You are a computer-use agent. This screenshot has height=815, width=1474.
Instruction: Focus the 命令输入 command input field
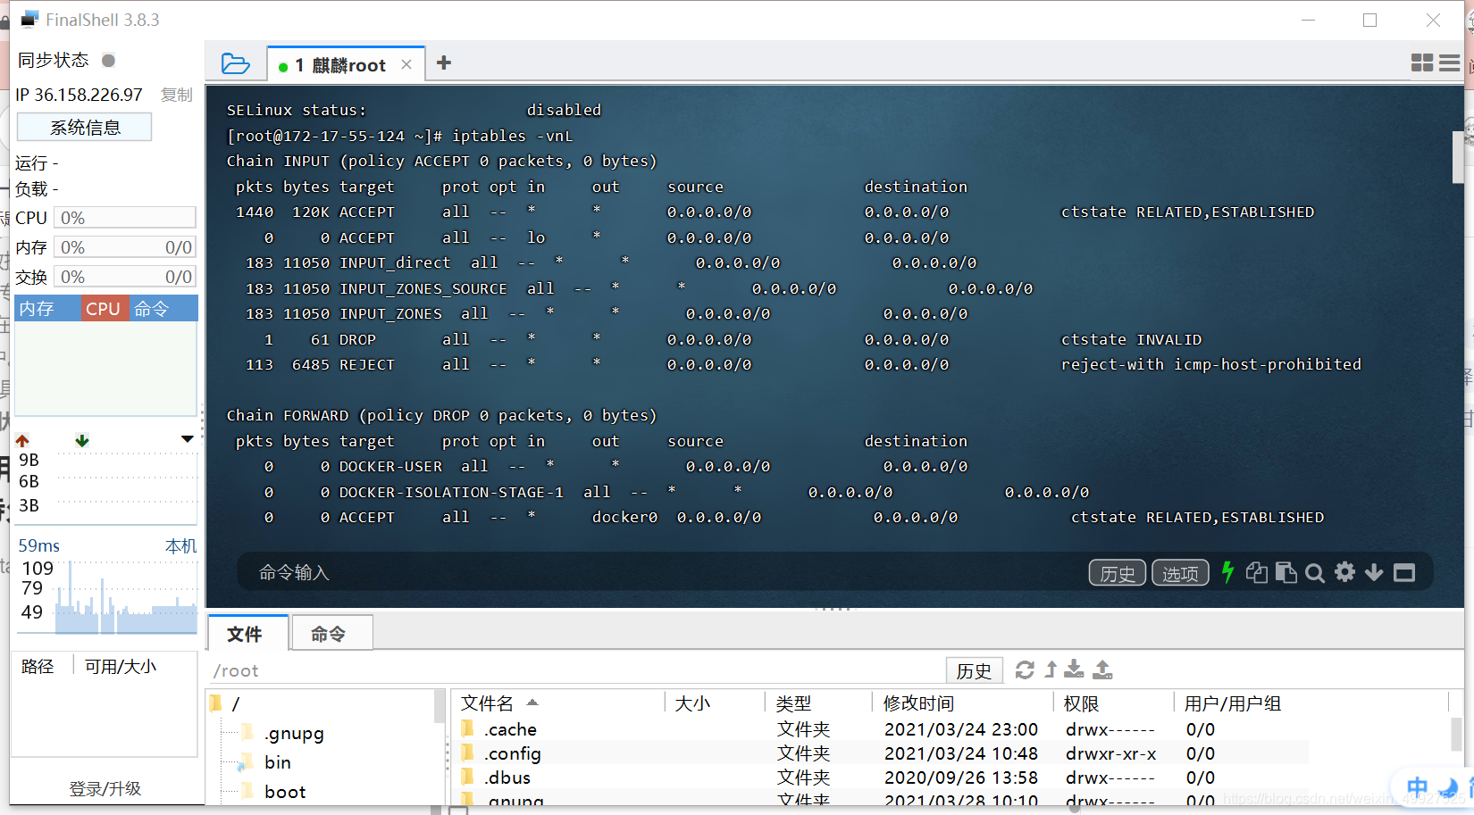click(661, 572)
